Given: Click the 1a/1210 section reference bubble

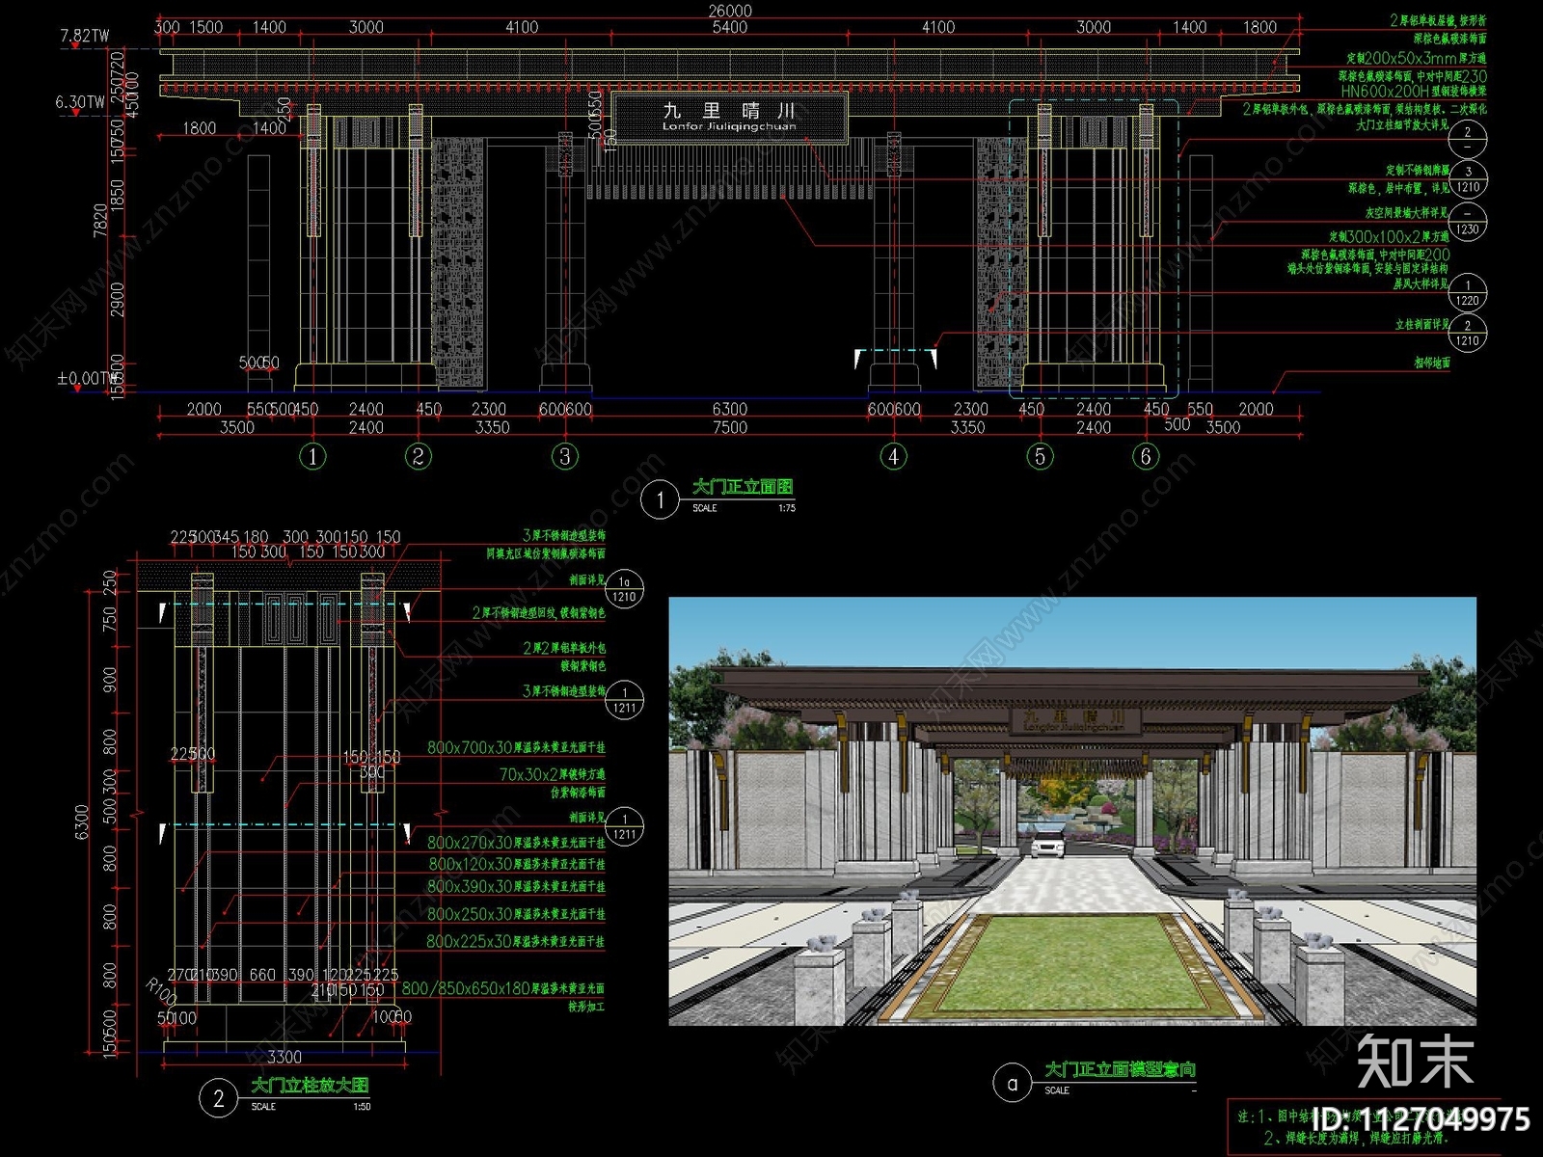Looking at the screenshot, I should (x=624, y=589).
